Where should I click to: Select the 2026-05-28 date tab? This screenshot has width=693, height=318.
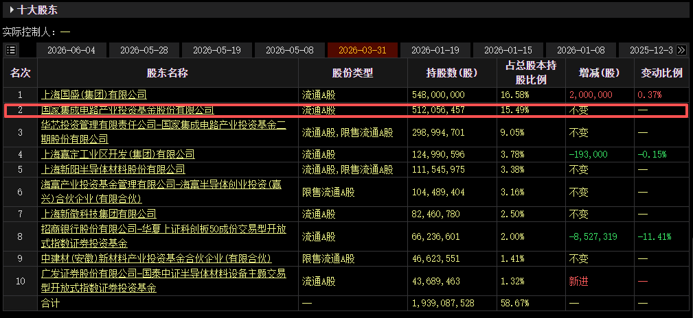coord(144,50)
